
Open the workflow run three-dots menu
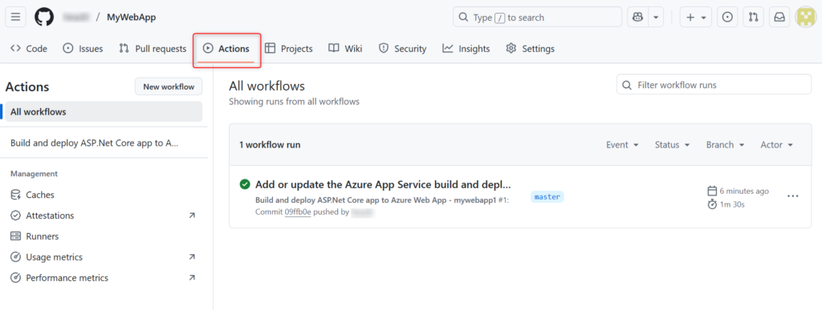pos(792,196)
